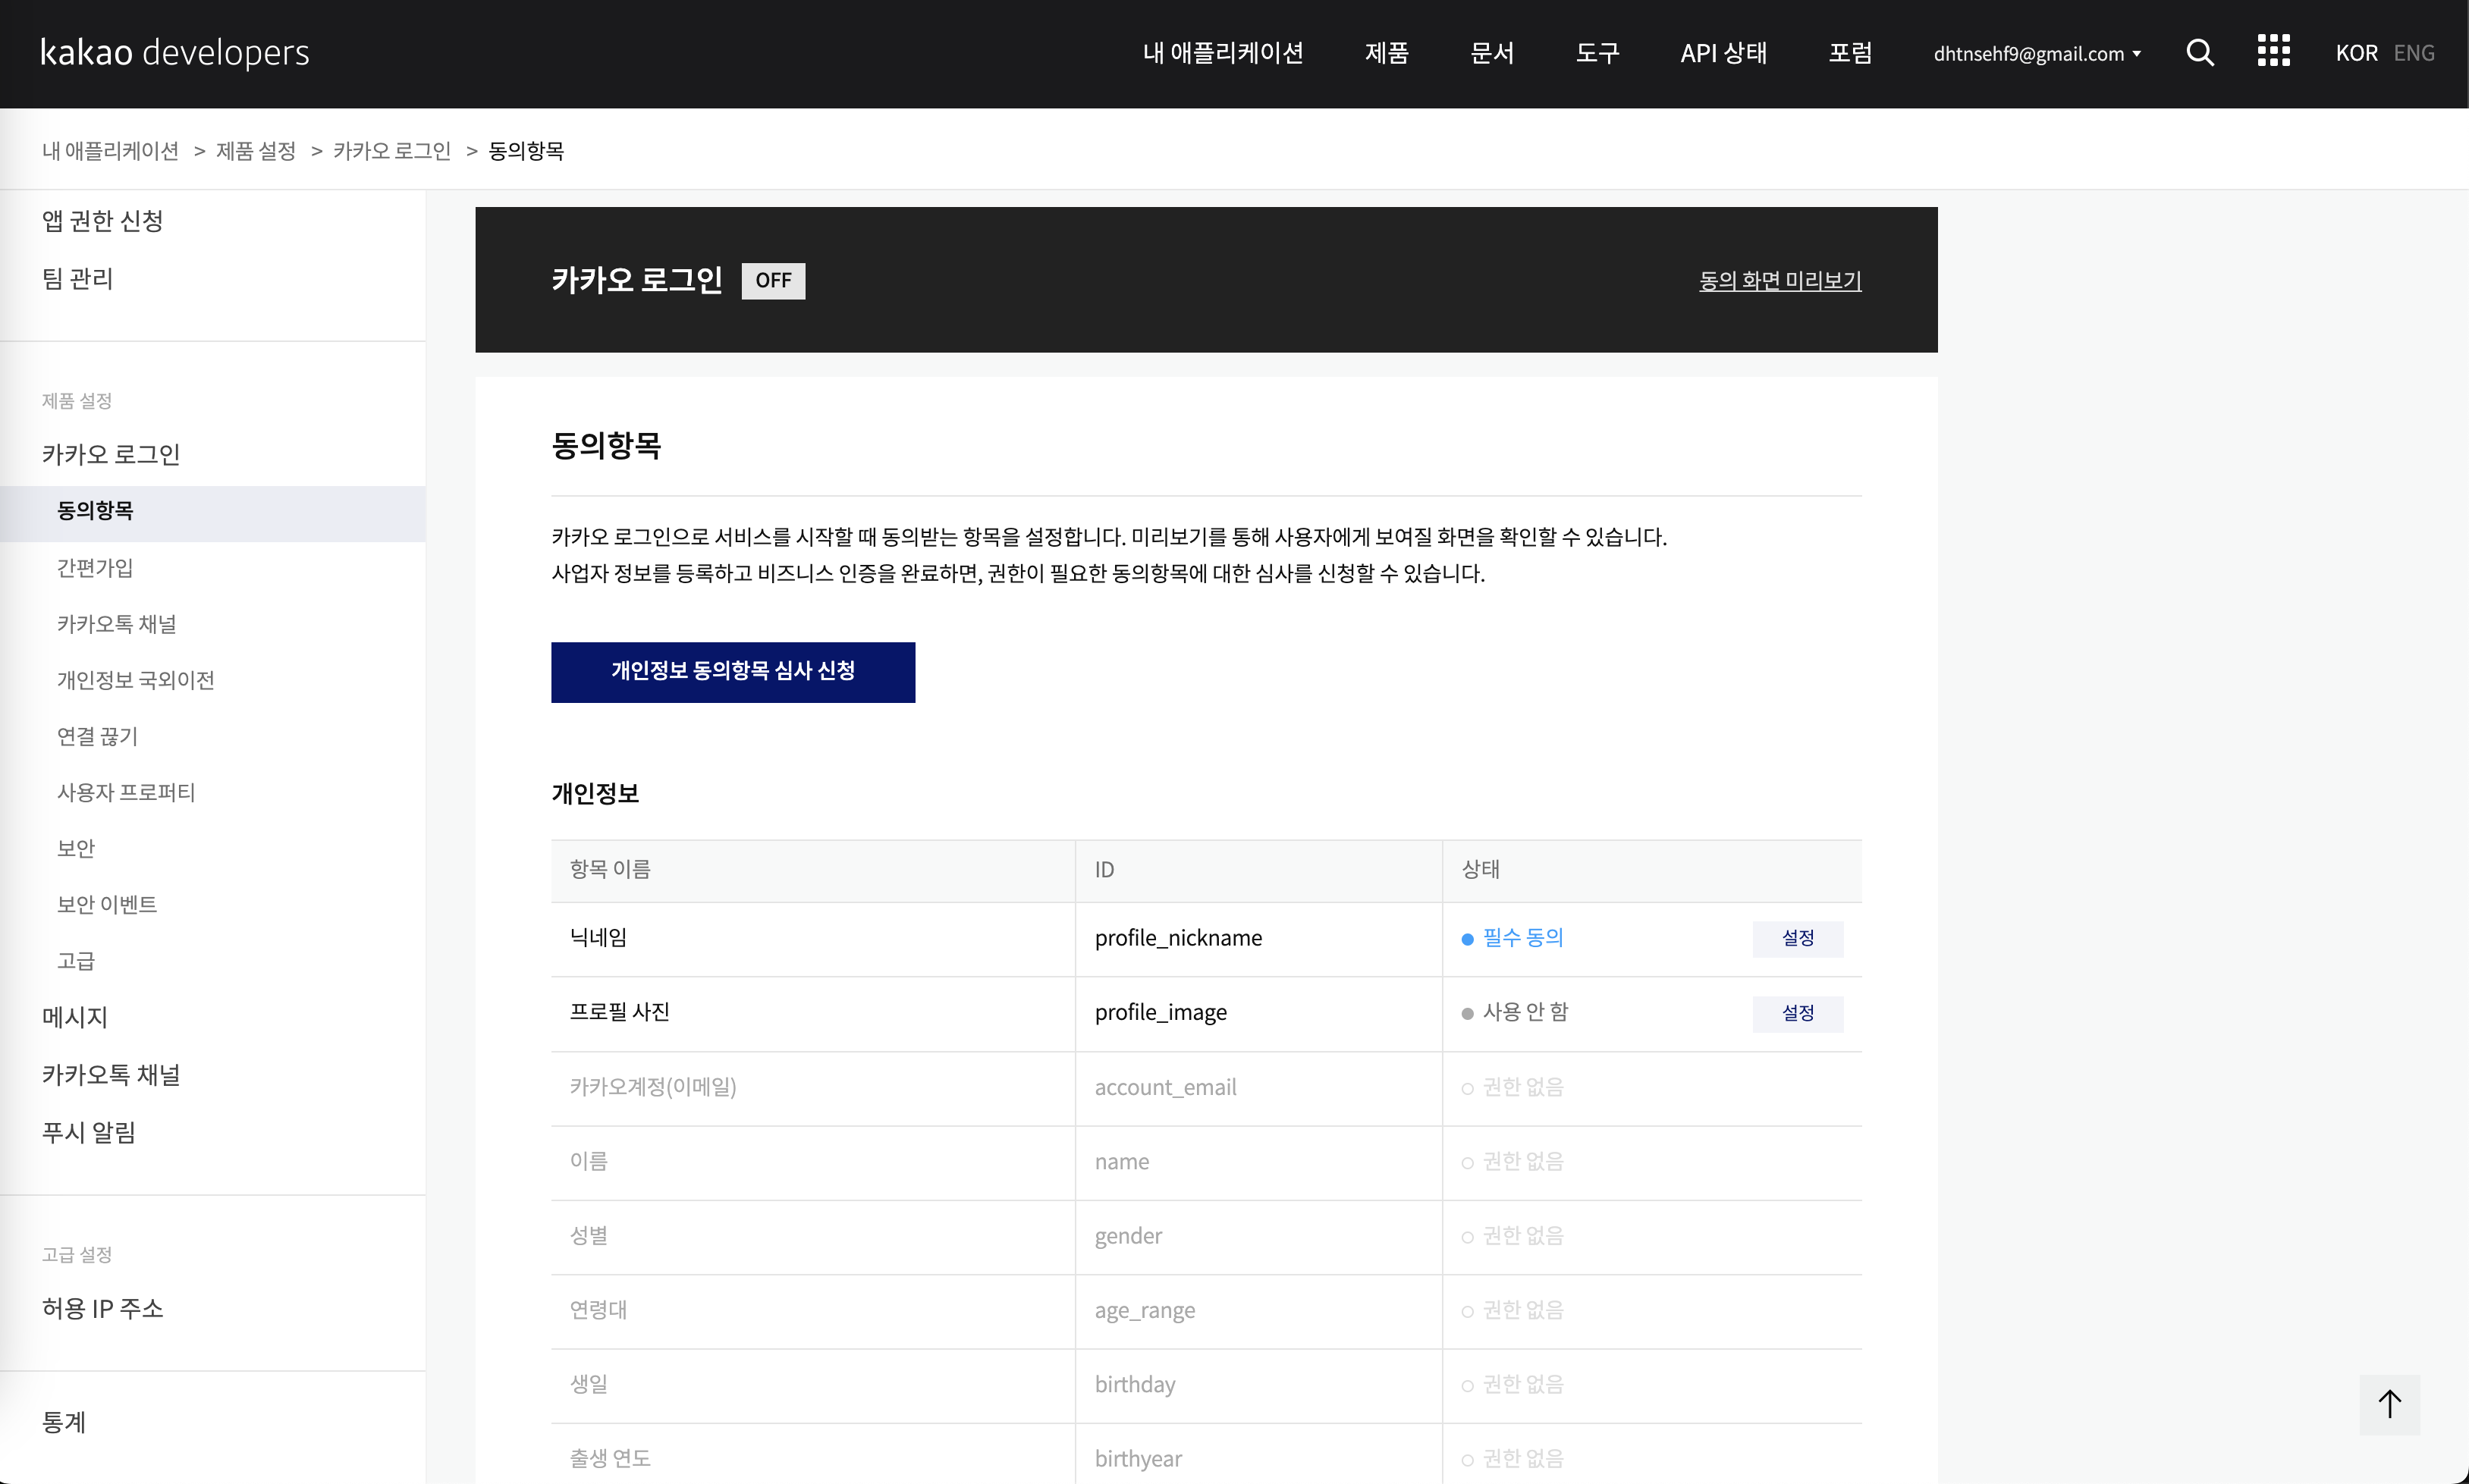Click 설정 button for 프로필 사진 row
This screenshot has height=1484, width=2469.
[1797, 1013]
